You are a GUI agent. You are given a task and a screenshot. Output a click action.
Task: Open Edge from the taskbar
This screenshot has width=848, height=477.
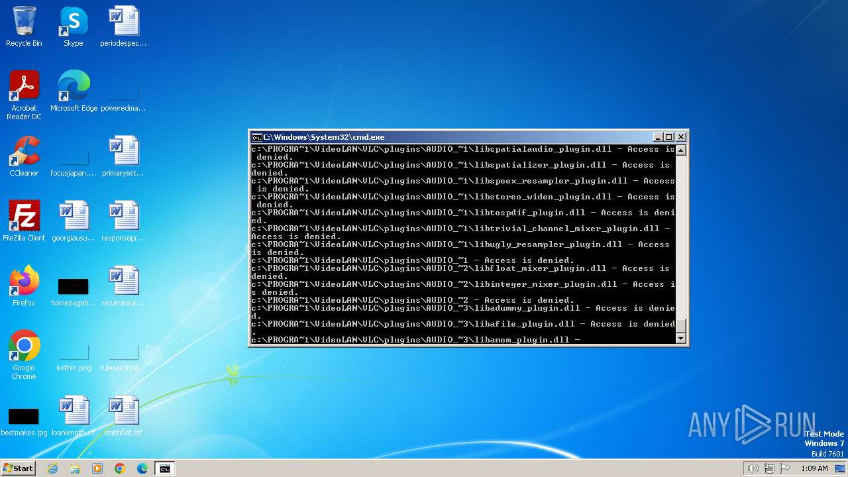pos(142,468)
